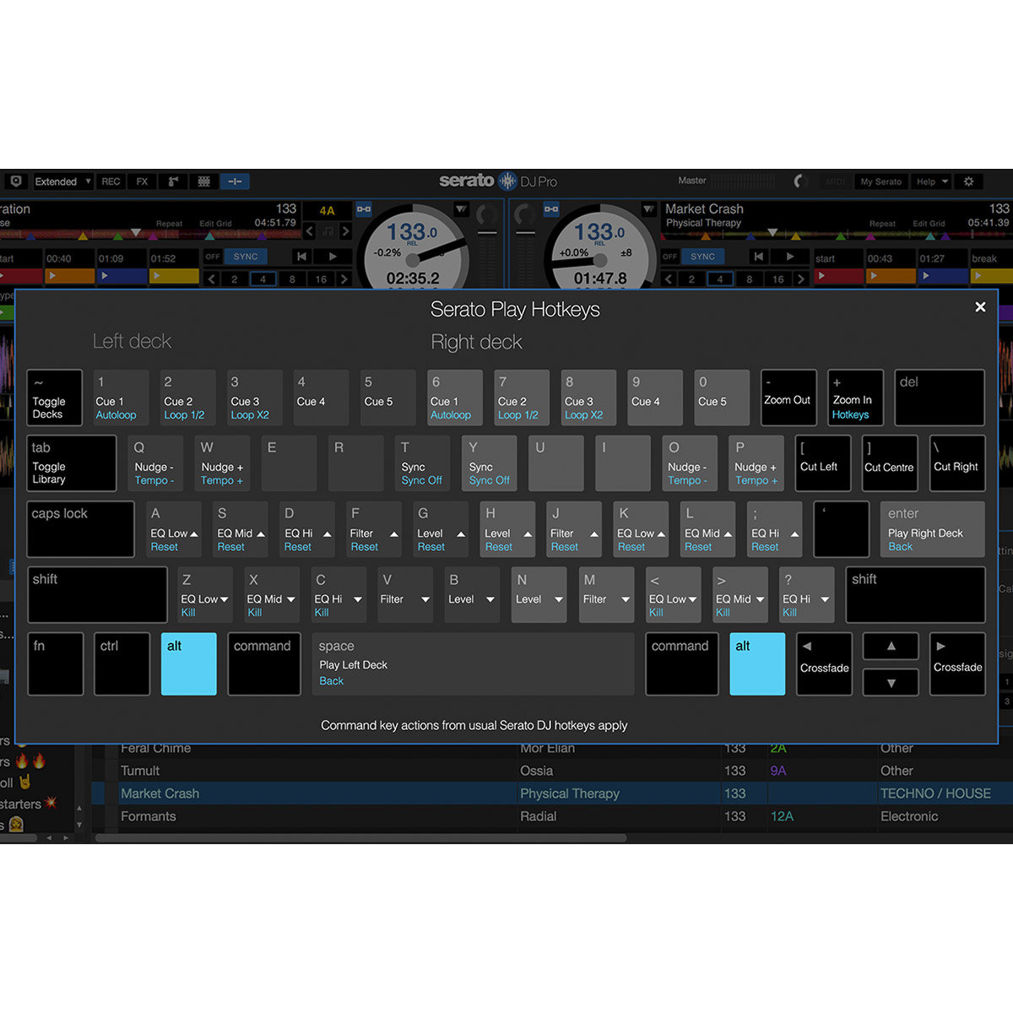Open the Help dropdown arrow

tap(945, 181)
